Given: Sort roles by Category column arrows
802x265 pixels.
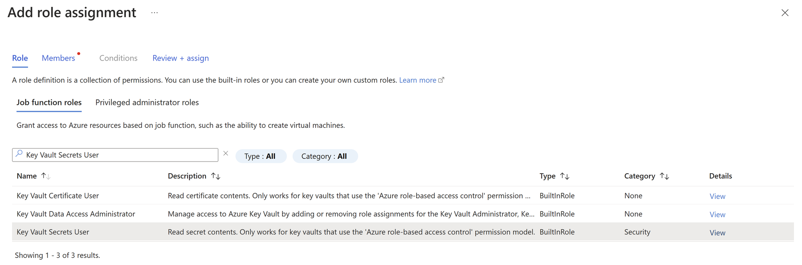Looking at the screenshot, I should tap(664, 176).
